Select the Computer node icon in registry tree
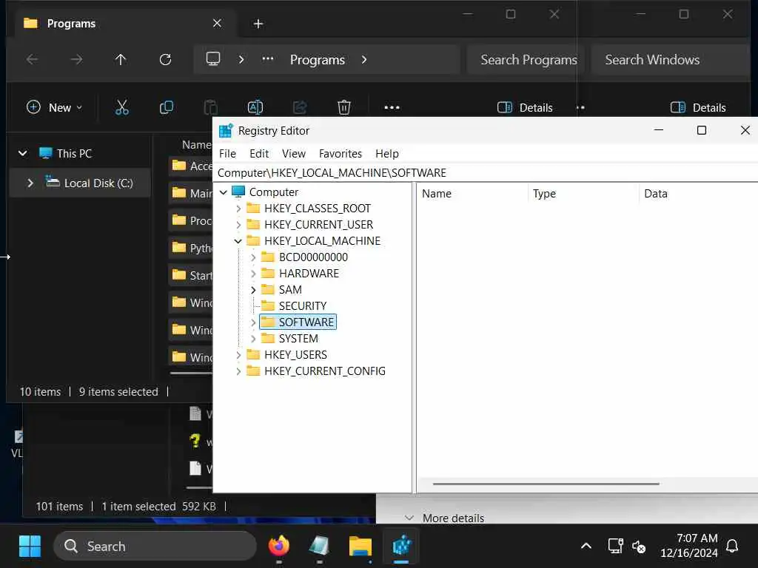 coord(238,192)
